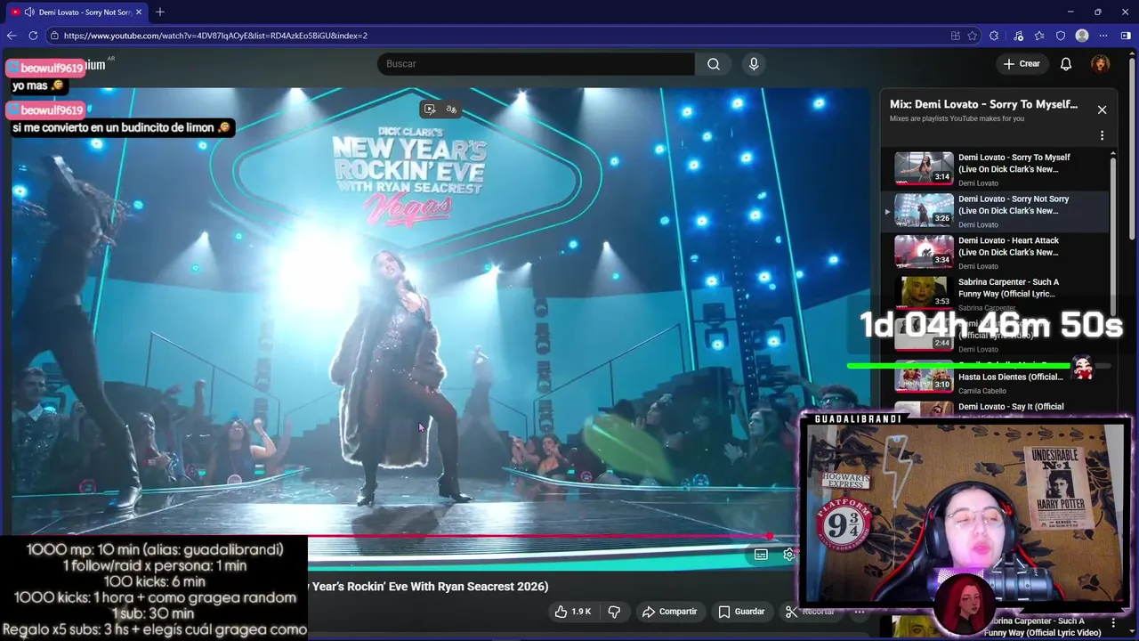The height and width of the screenshot is (641, 1139).
Task: Mute the tab using its speaker icon
Action: [x=29, y=12]
